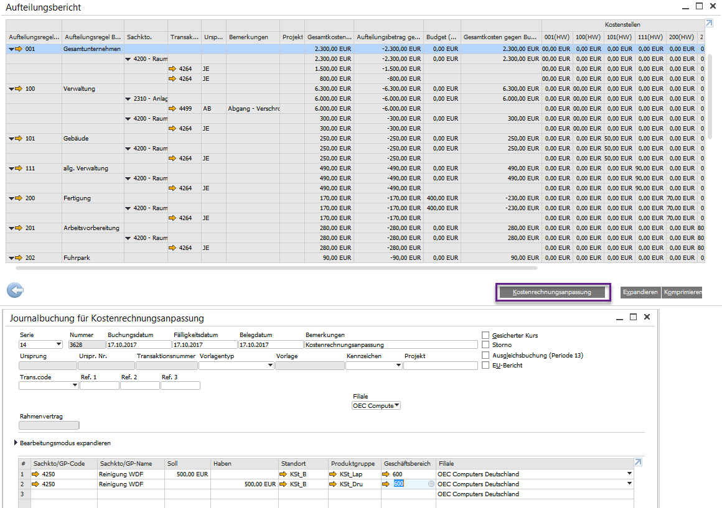The height and width of the screenshot is (508, 722).
Task: Click the Bemerkungen field with Kostenrechnungsanpassung
Action: (391, 344)
